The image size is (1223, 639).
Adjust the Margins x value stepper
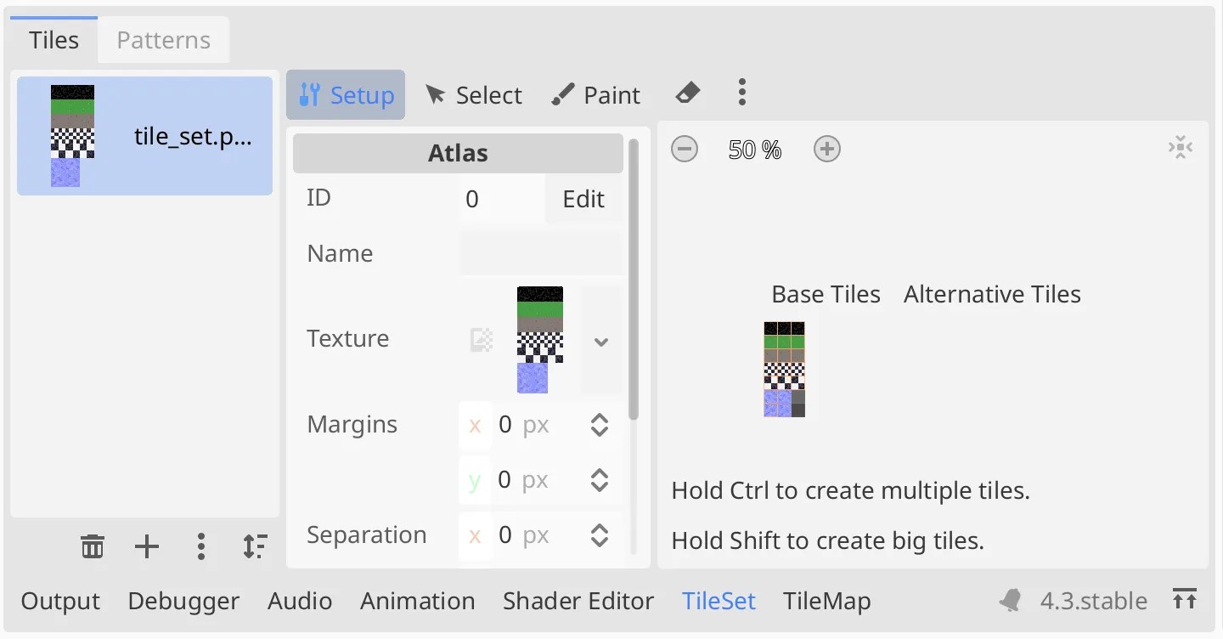[600, 425]
